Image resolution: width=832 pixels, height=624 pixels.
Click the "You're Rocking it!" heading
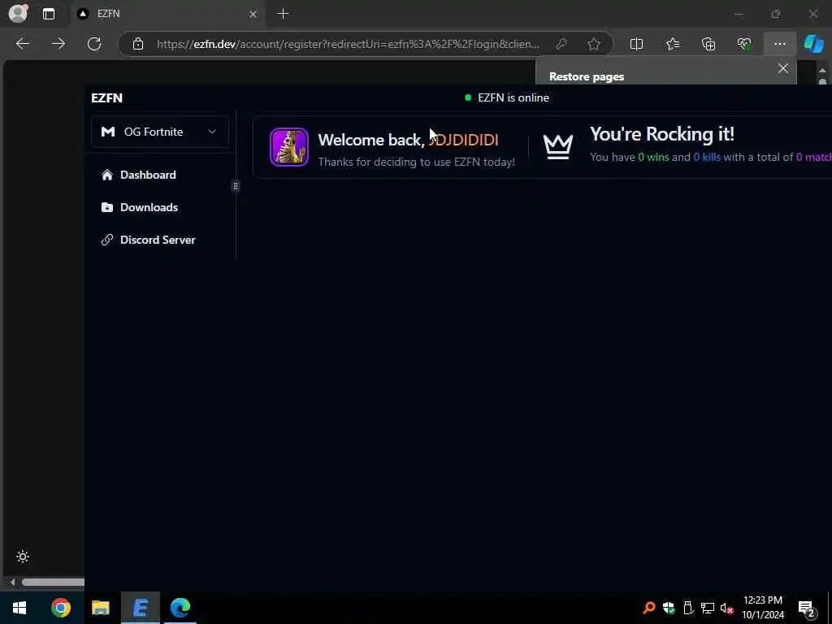click(661, 134)
